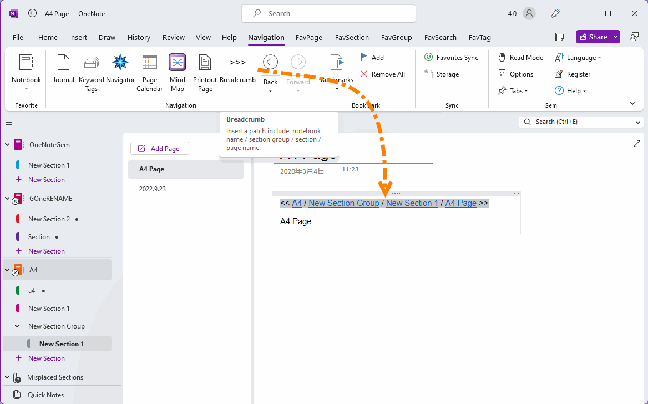Launch the Navigator star icon
The image size is (648, 404).
point(120,69)
